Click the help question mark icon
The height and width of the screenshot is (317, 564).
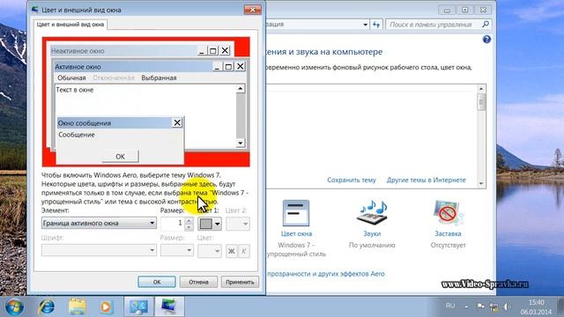tap(486, 39)
